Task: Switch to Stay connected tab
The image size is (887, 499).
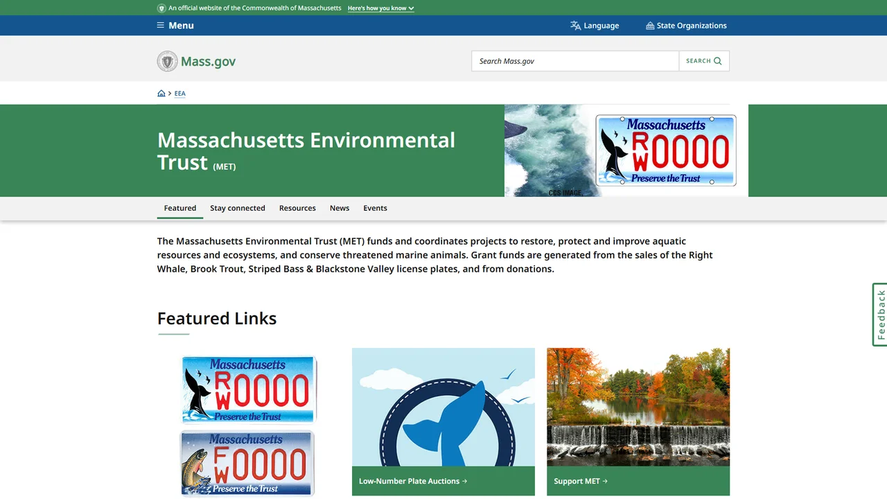Action: tap(238, 208)
